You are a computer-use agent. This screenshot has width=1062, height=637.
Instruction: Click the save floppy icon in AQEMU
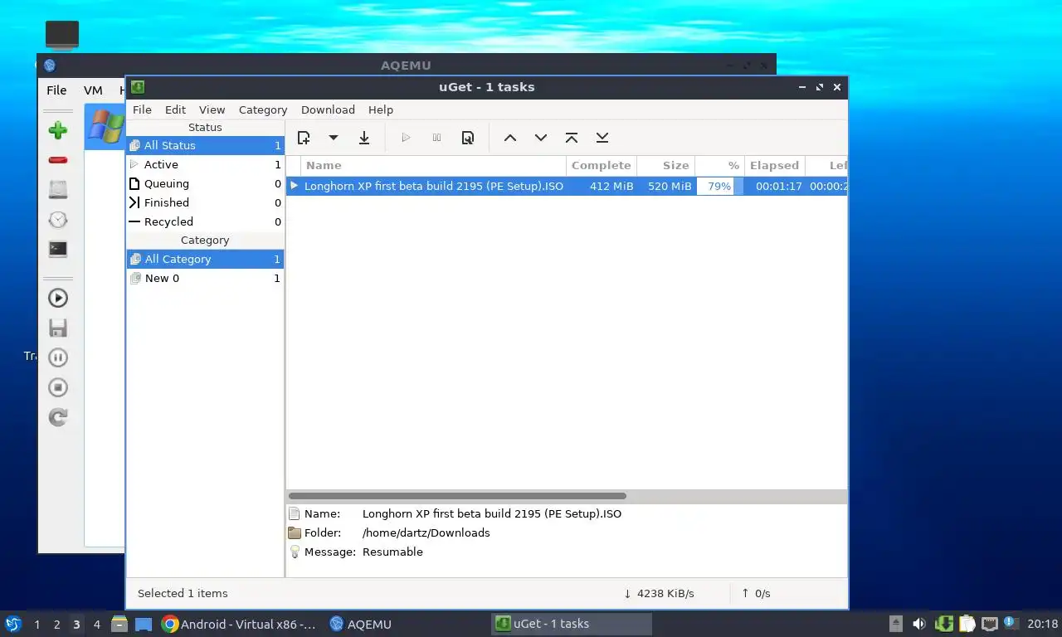pos(58,328)
